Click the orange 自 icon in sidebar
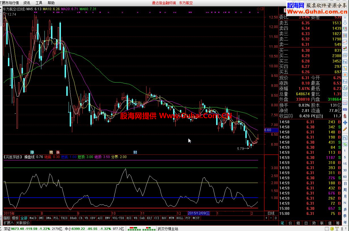349x231 pixels. 345,74
